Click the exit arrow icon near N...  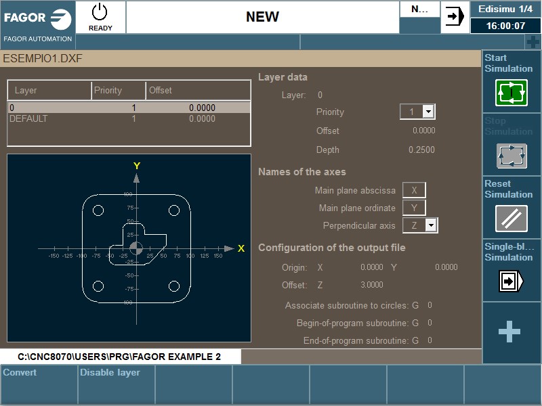point(455,17)
